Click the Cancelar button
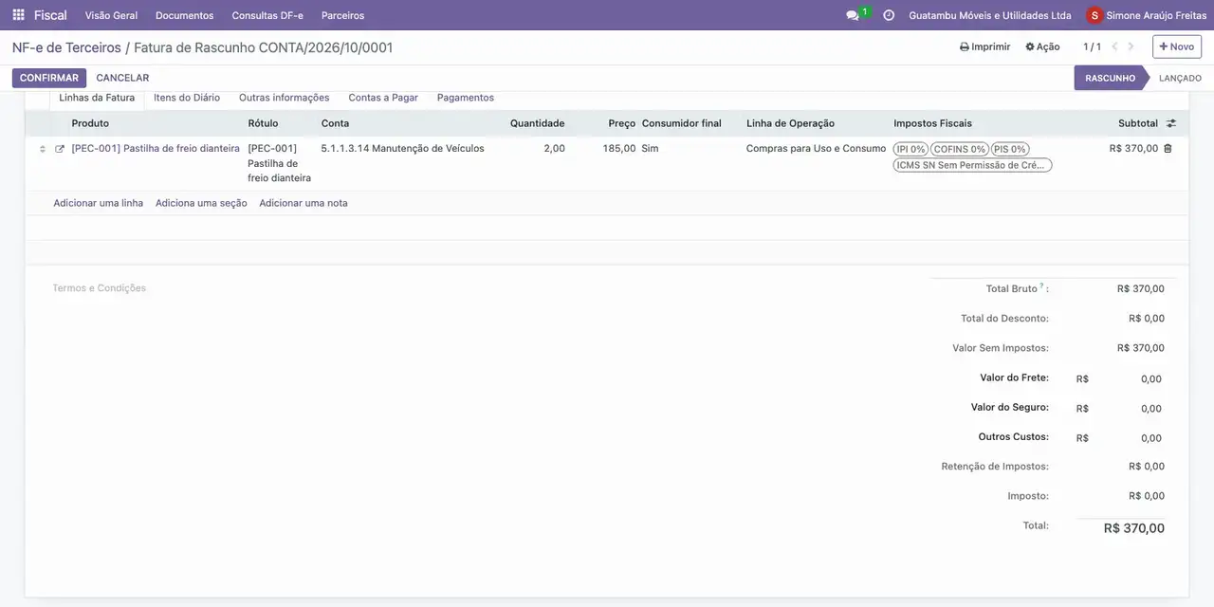1214x607 pixels. point(122,78)
